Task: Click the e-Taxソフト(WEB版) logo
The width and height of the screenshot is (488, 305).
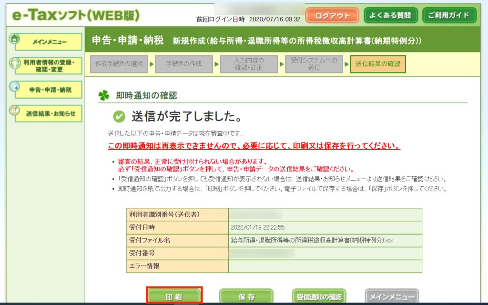Action: tap(73, 15)
